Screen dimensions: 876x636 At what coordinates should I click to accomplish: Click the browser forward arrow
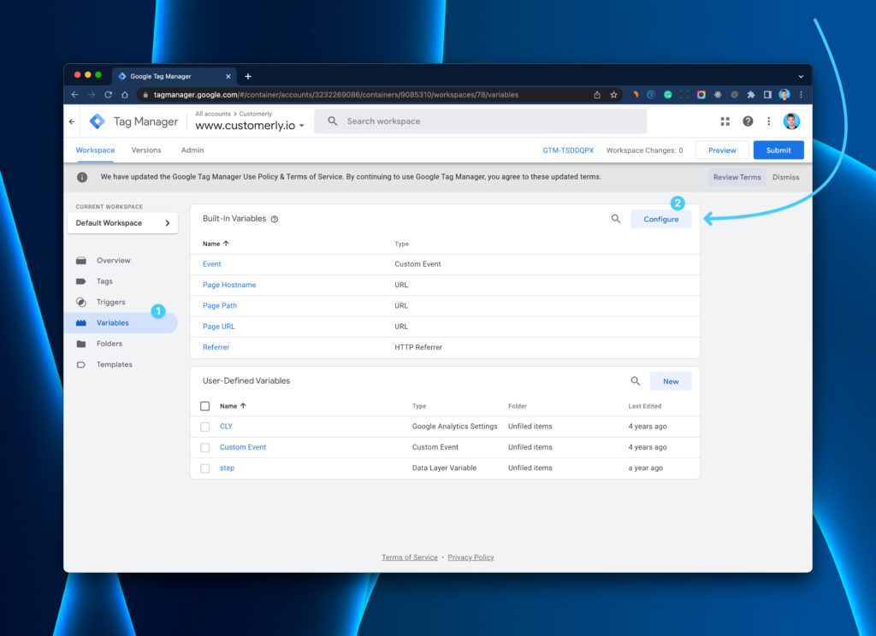92,95
